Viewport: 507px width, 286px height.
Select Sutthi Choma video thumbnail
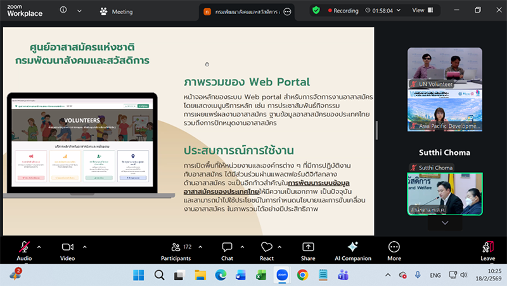point(445,194)
